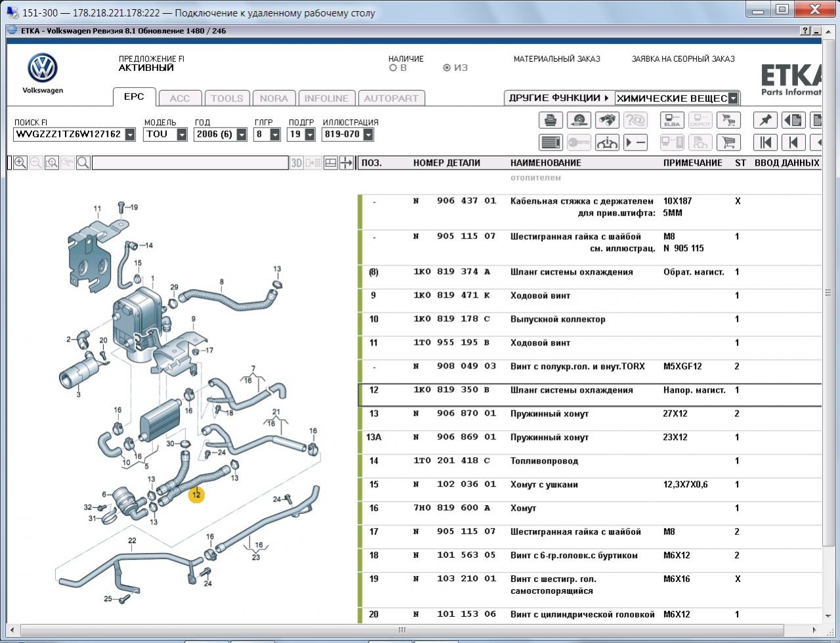
Task: Select row (8) part 1K0 819 374 A
Action: click(x=590, y=277)
